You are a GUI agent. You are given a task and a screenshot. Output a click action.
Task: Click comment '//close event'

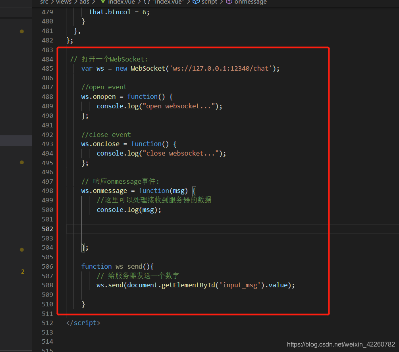pos(106,135)
